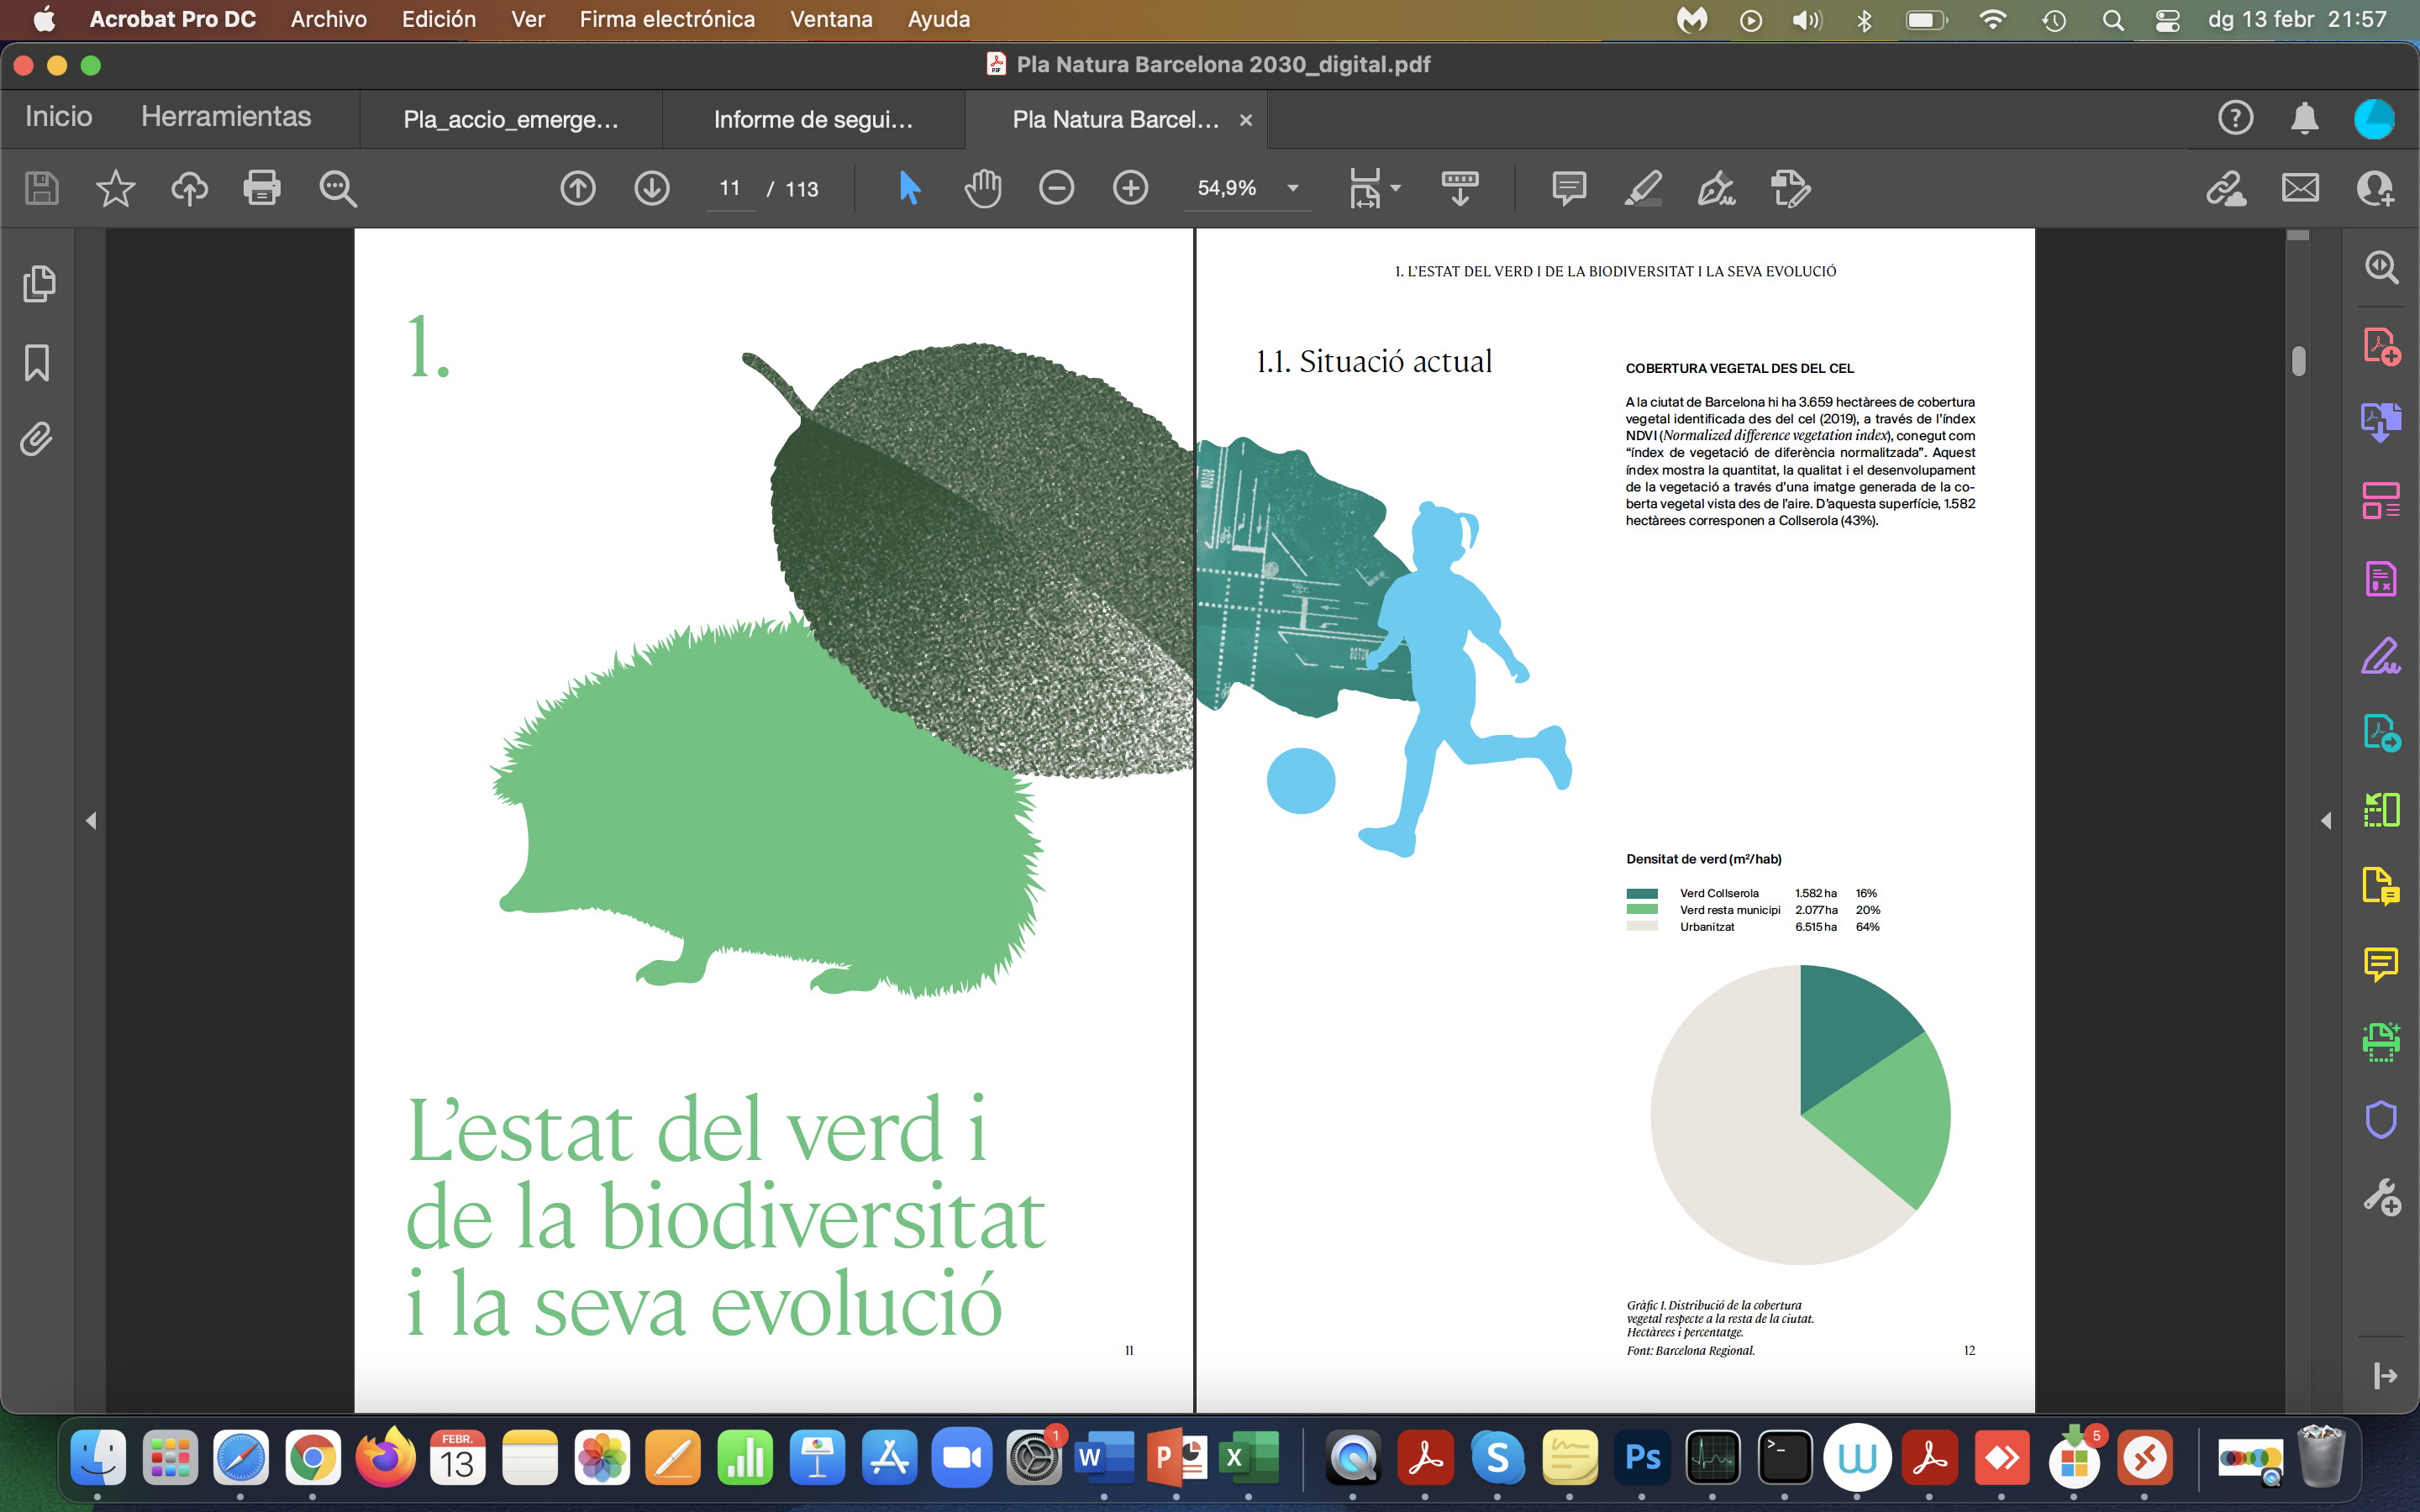Toggle the selection arrow tool
Screen dimensions: 2420x1512
[x=908, y=188]
